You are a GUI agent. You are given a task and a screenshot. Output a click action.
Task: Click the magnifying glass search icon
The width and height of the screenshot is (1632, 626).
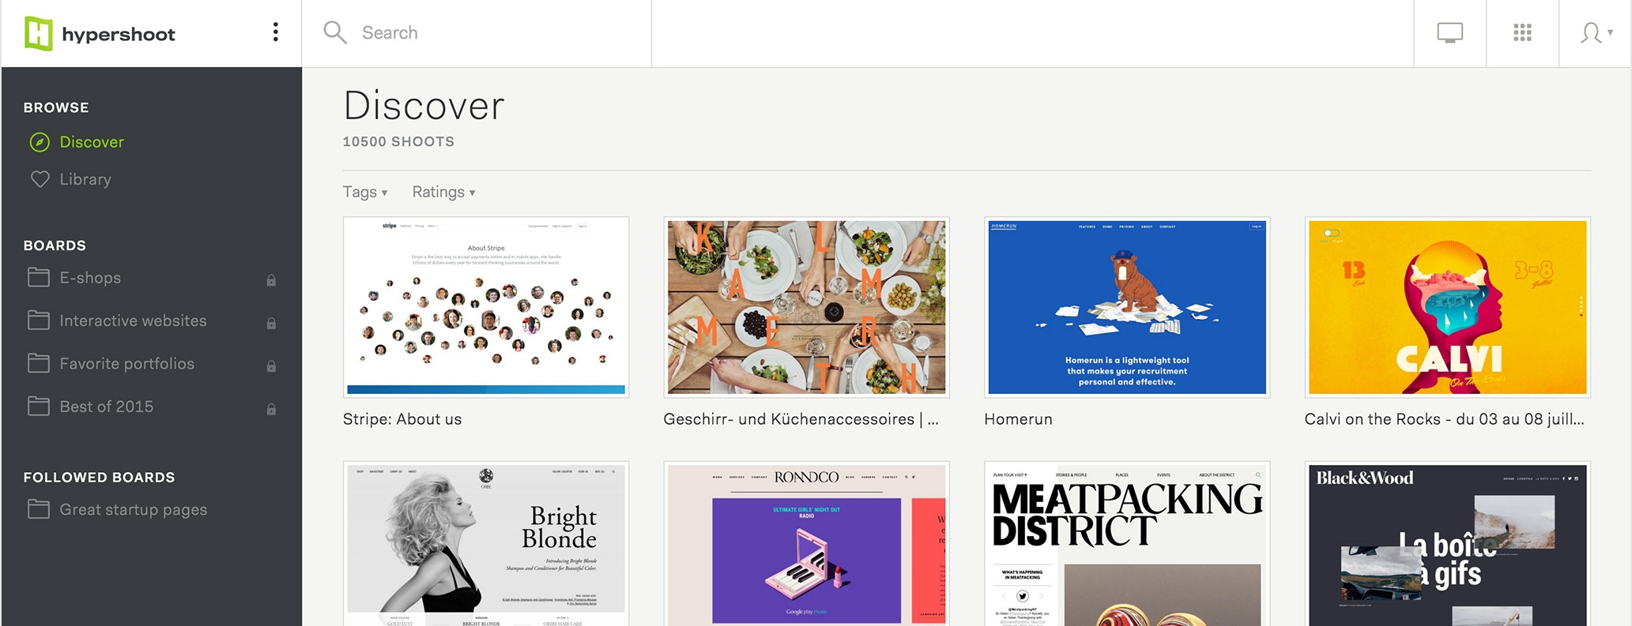(x=335, y=32)
